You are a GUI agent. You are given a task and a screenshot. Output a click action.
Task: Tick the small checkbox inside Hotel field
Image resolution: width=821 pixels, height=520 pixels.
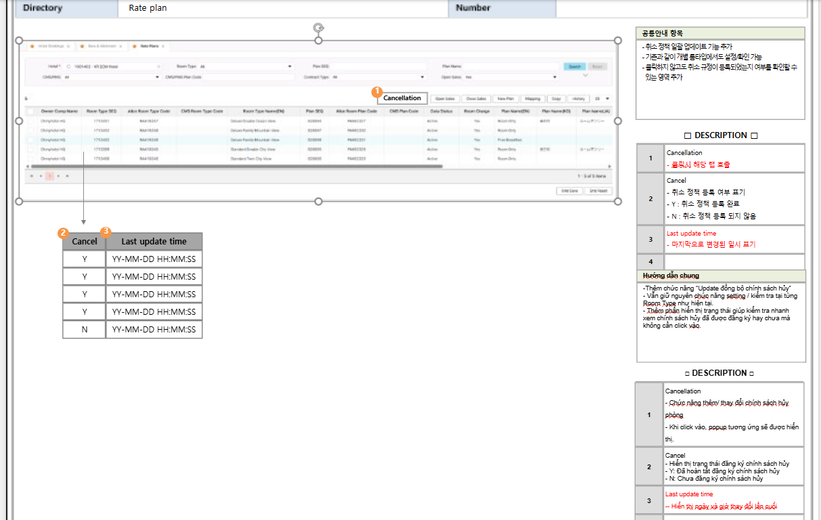click(x=68, y=66)
